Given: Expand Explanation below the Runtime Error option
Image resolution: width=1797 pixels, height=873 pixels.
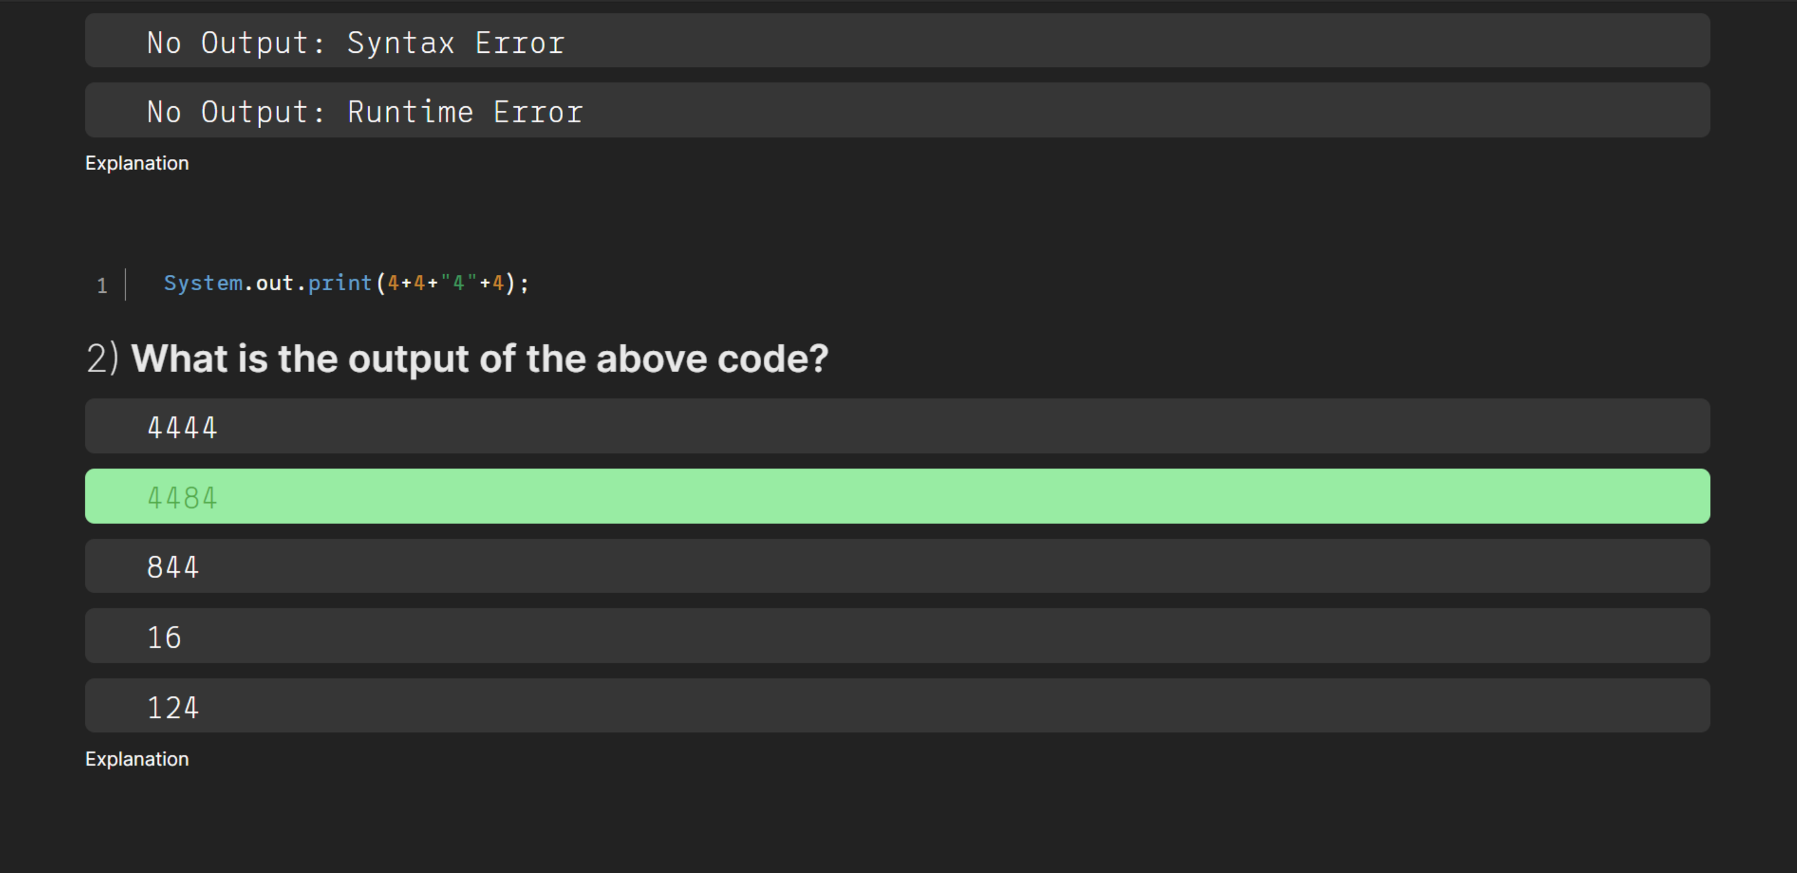Looking at the screenshot, I should coord(137,163).
